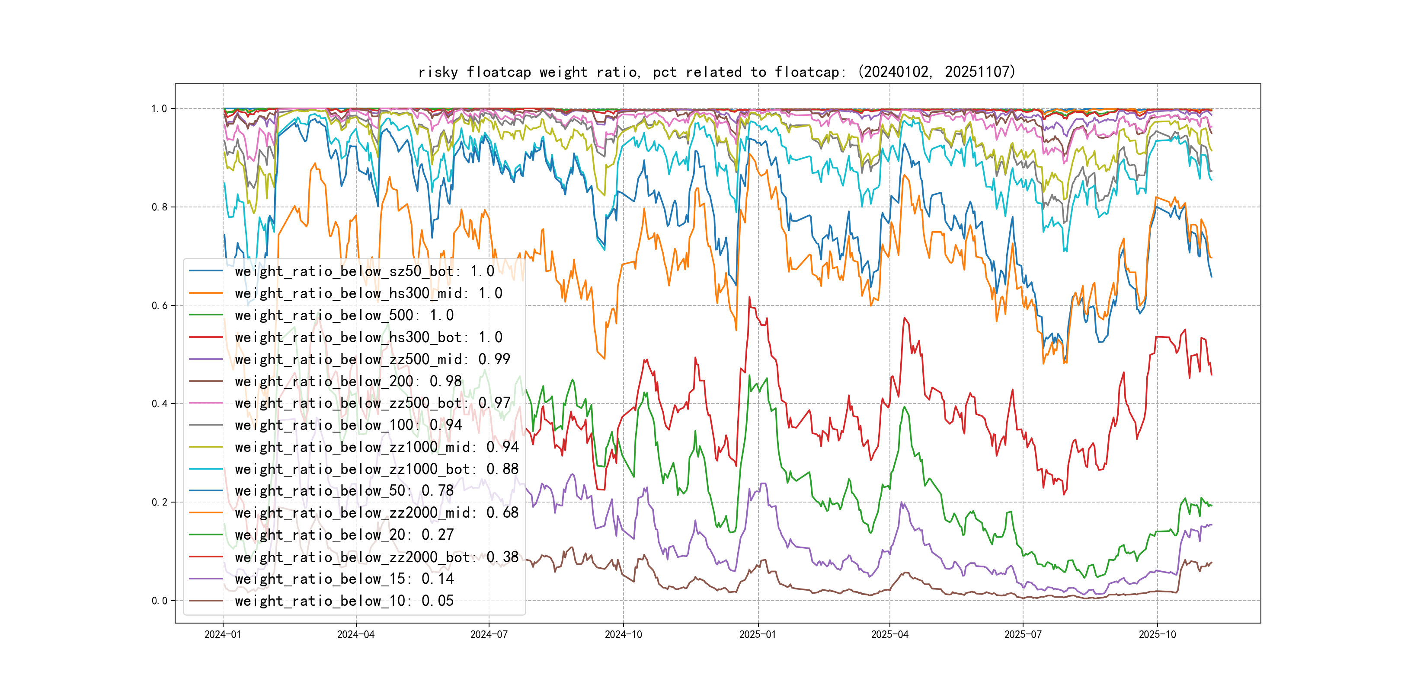Click brown line swatch for weight_ratio_below_200
The width and height of the screenshot is (1401, 700).
click(206, 382)
